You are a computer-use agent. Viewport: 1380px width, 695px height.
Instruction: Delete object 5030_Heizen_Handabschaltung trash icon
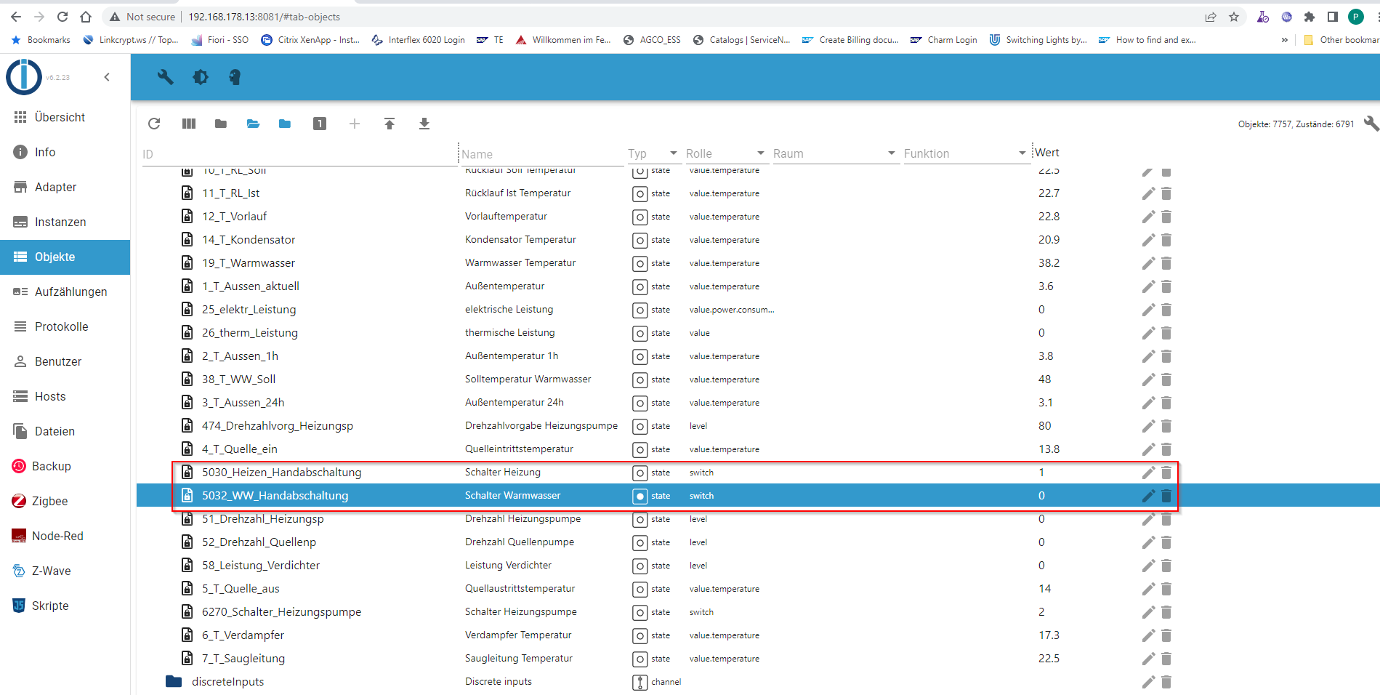pyautogui.click(x=1166, y=473)
